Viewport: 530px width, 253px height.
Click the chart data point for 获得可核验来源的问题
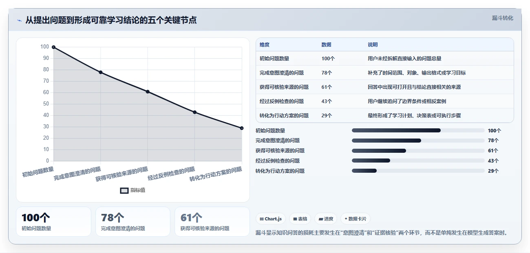(148, 92)
